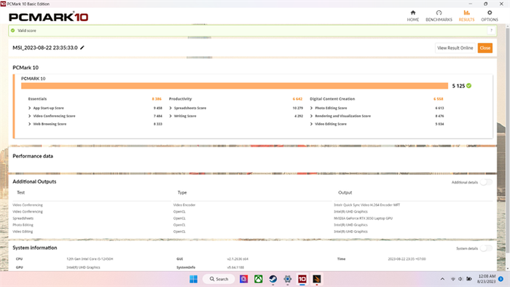Click the green valid score checkmark beside 5 125
The height and width of the screenshot is (287, 510).
tap(468, 86)
